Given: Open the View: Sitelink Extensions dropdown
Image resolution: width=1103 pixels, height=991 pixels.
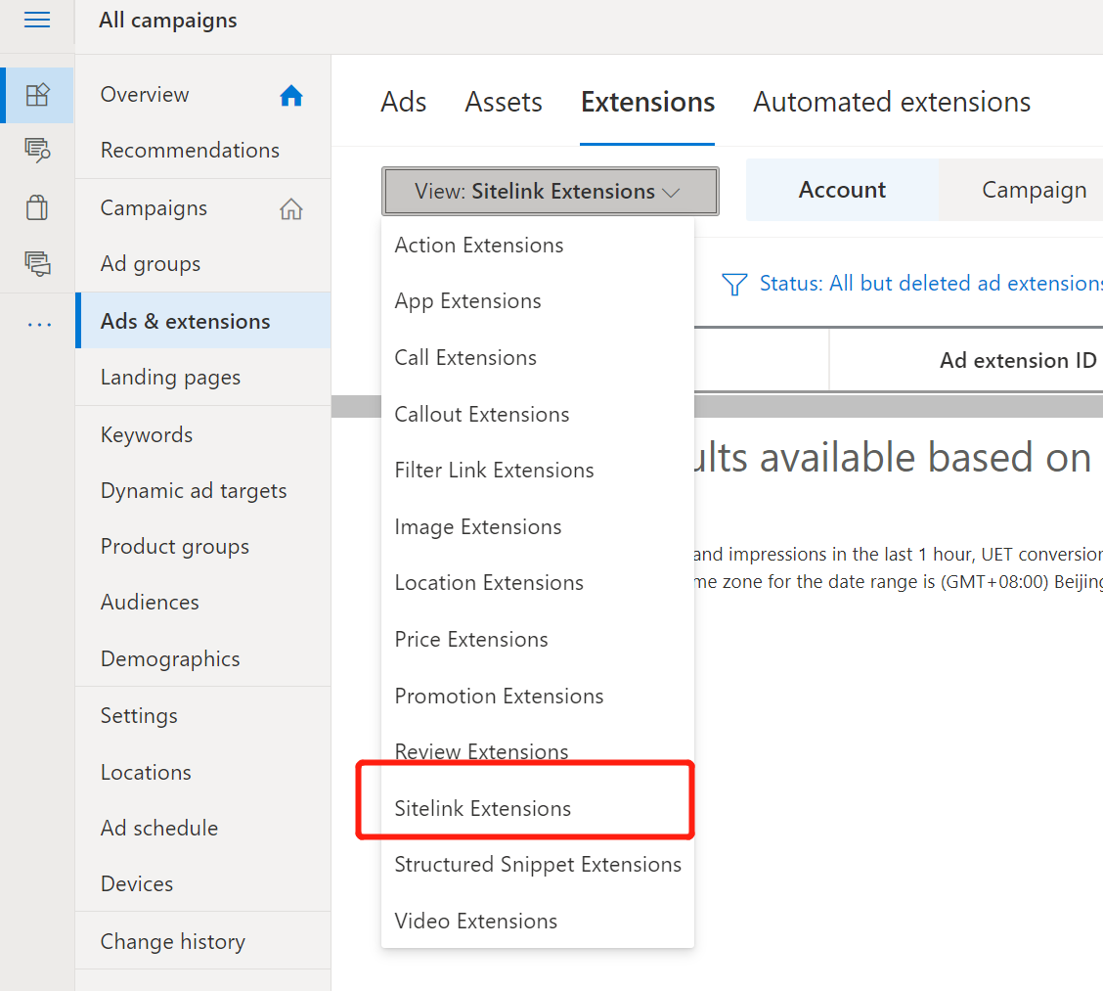Looking at the screenshot, I should (550, 191).
